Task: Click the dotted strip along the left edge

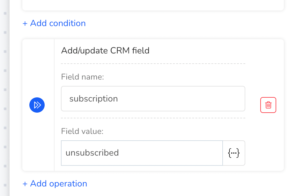Action: (5, 98)
